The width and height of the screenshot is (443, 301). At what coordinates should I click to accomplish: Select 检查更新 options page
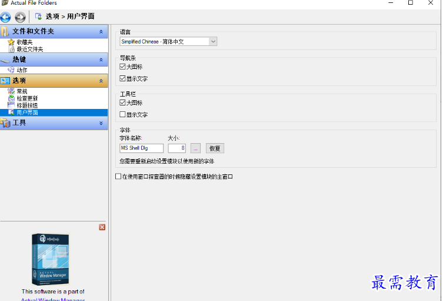(27, 98)
